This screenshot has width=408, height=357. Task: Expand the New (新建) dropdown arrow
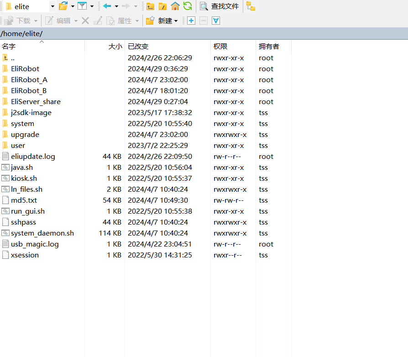click(x=176, y=21)
